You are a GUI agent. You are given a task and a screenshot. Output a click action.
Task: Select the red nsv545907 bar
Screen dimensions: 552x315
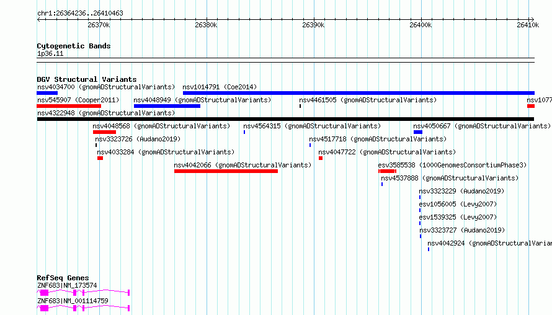[69, 106]
